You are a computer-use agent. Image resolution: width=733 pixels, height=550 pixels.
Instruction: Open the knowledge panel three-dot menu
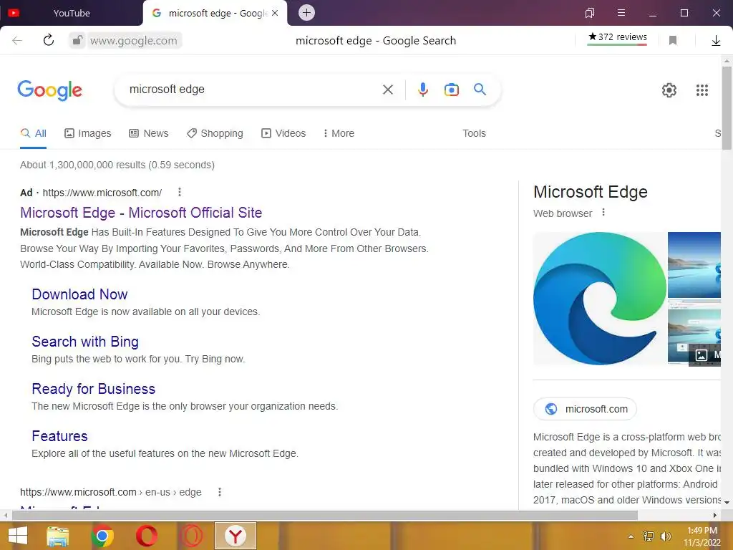click(x=603, y=213)
